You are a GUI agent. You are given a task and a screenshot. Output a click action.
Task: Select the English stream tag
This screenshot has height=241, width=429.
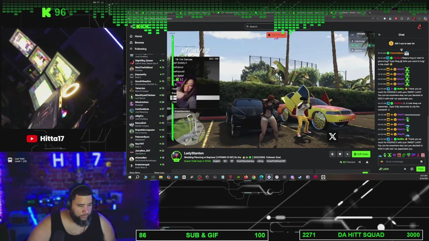(217, 161)
